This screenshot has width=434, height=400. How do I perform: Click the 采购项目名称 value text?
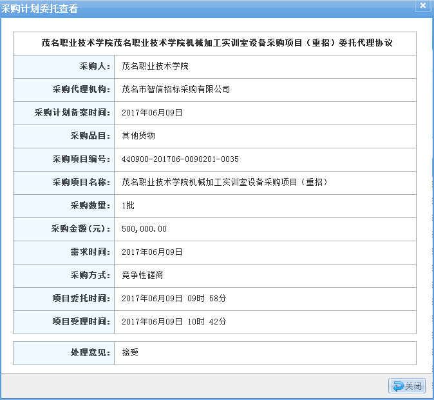[225, 182]
